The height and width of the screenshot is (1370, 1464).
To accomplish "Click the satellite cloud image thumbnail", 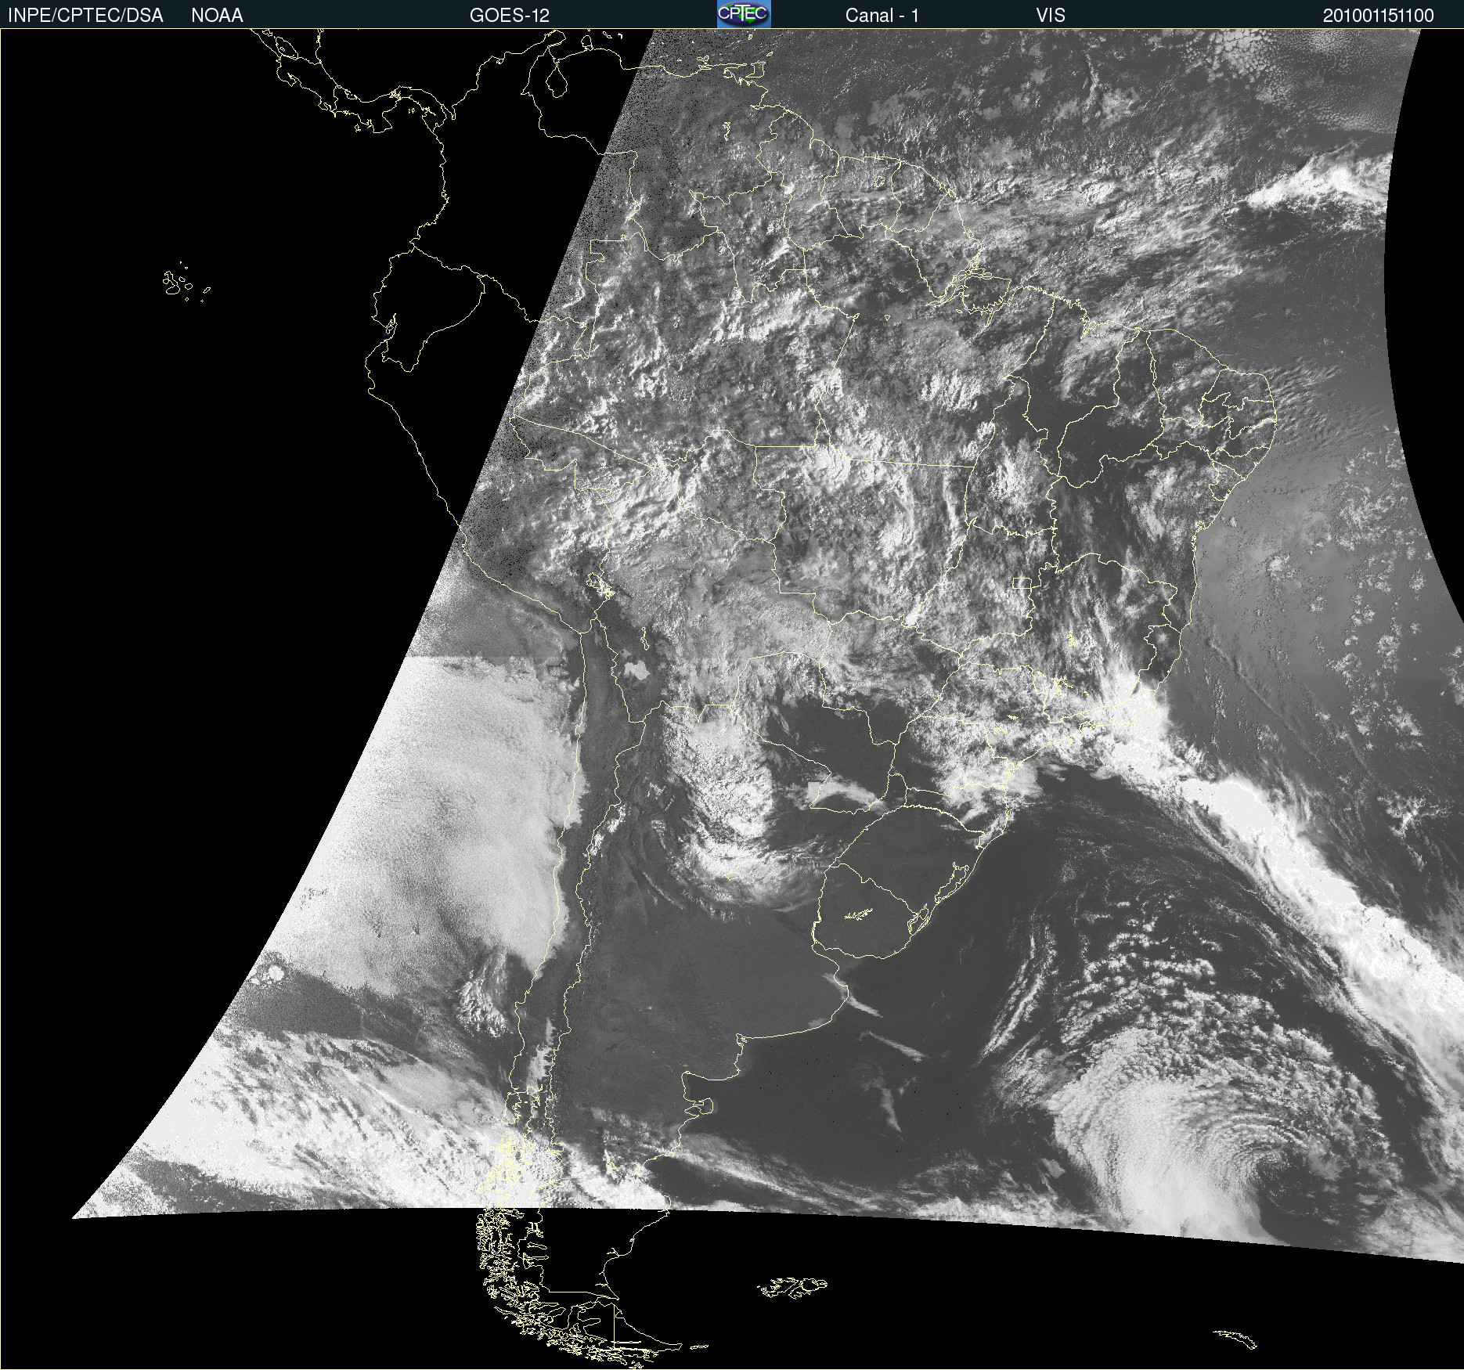I will 732,699.
